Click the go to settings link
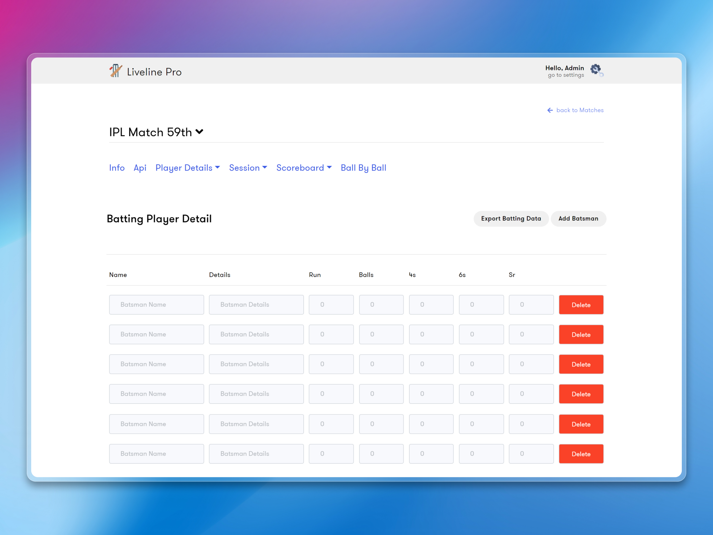 (565, 75)
